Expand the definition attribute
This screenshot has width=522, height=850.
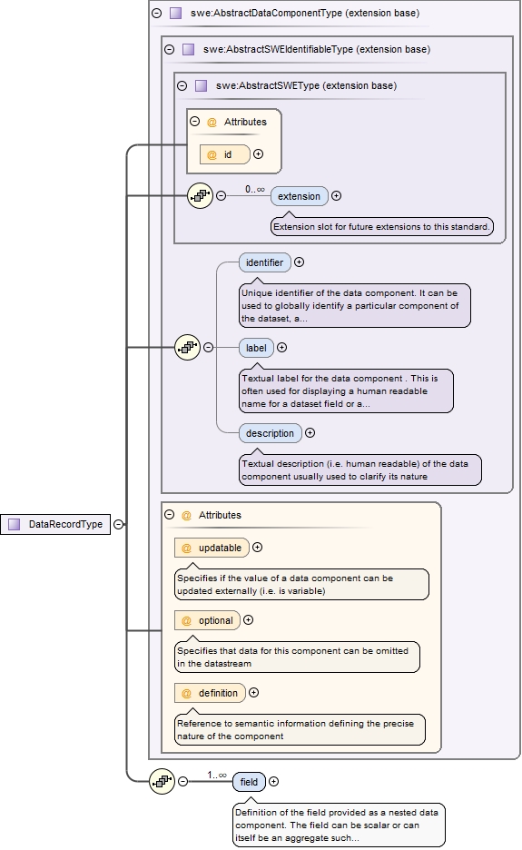253,693
